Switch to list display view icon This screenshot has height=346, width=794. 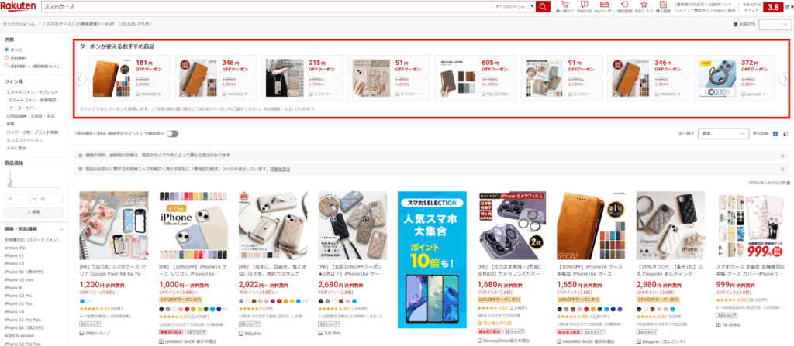[x=786, y=134]
